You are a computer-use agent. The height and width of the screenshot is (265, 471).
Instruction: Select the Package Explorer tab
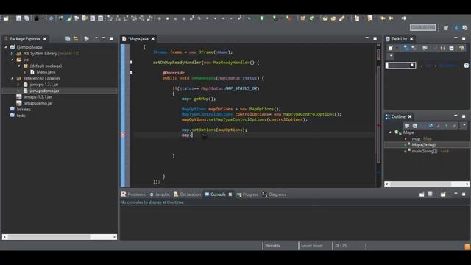(x=25, y=39)
